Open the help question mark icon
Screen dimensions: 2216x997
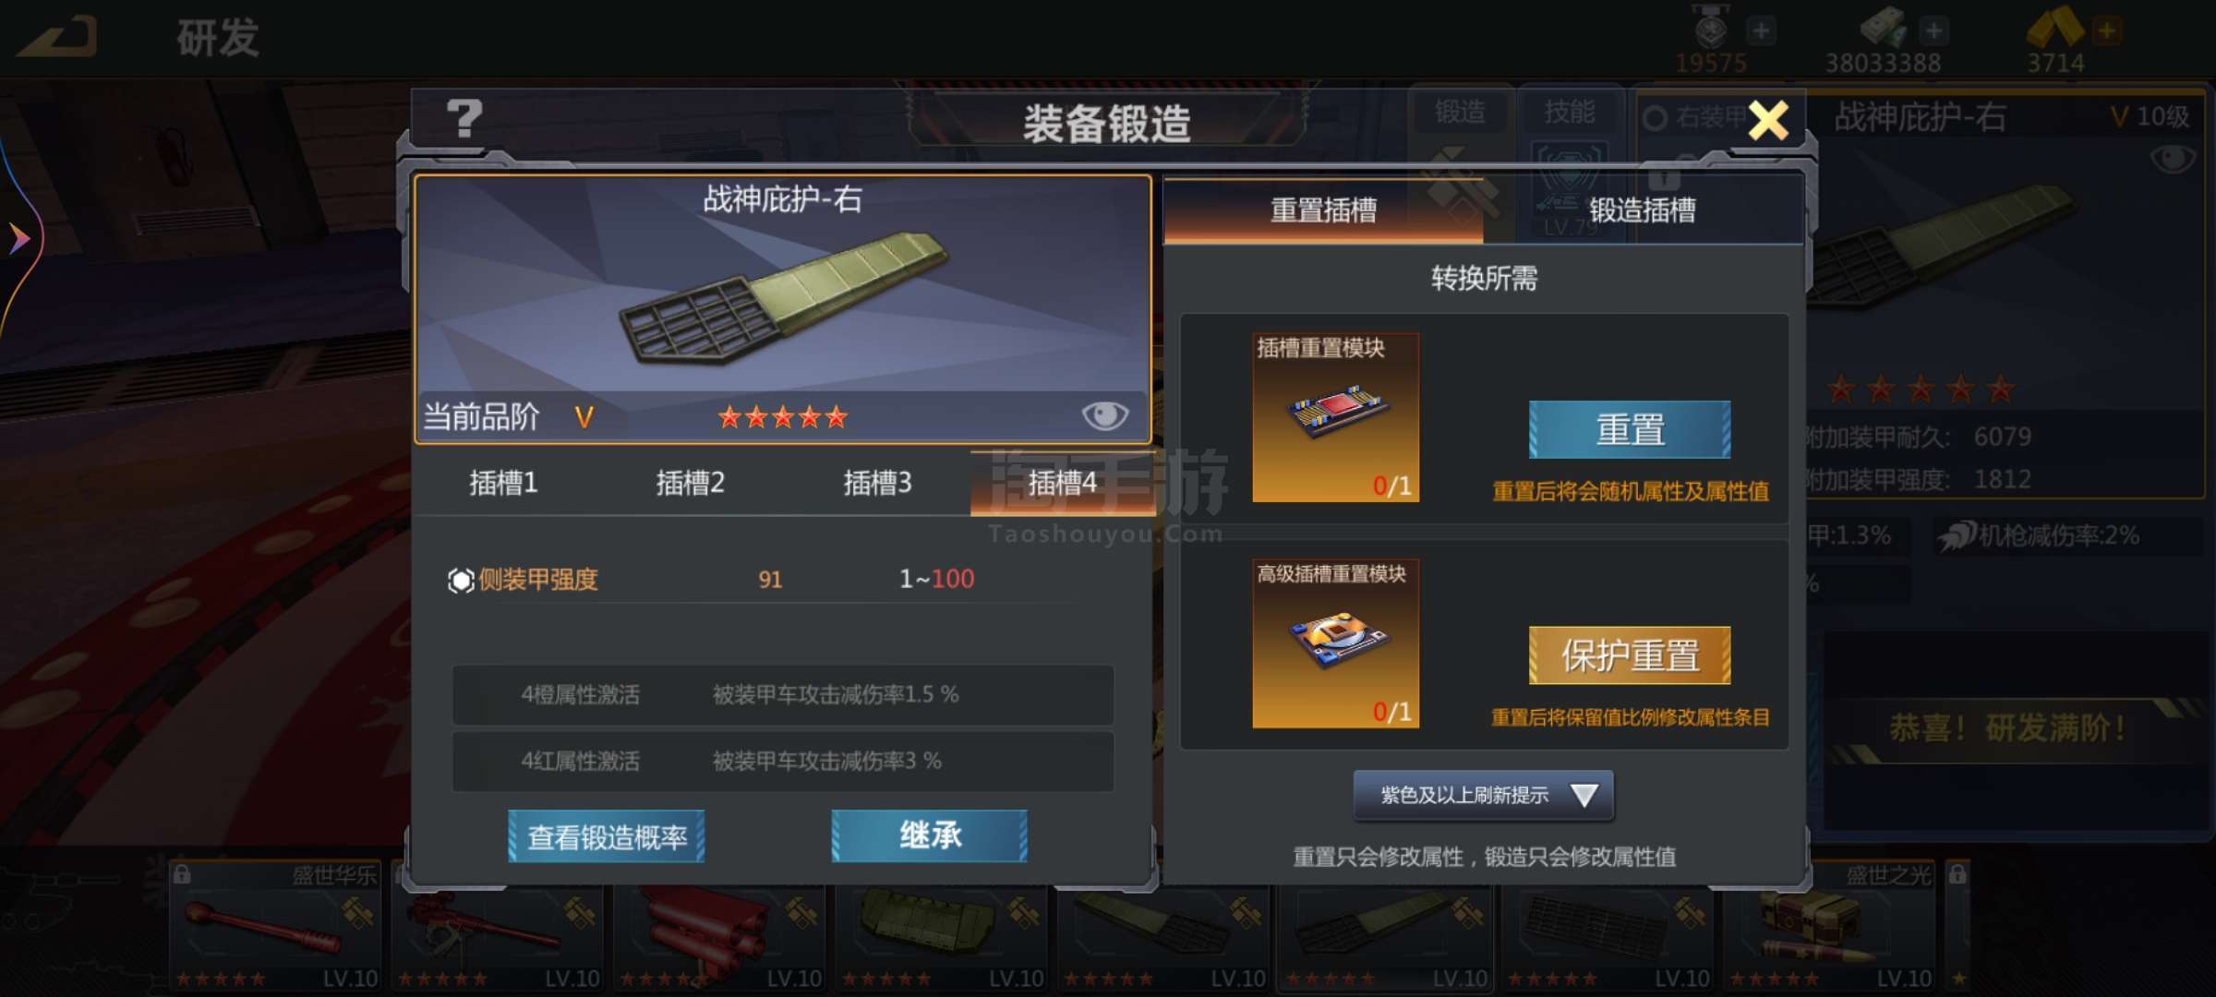(x=464, y=118)
